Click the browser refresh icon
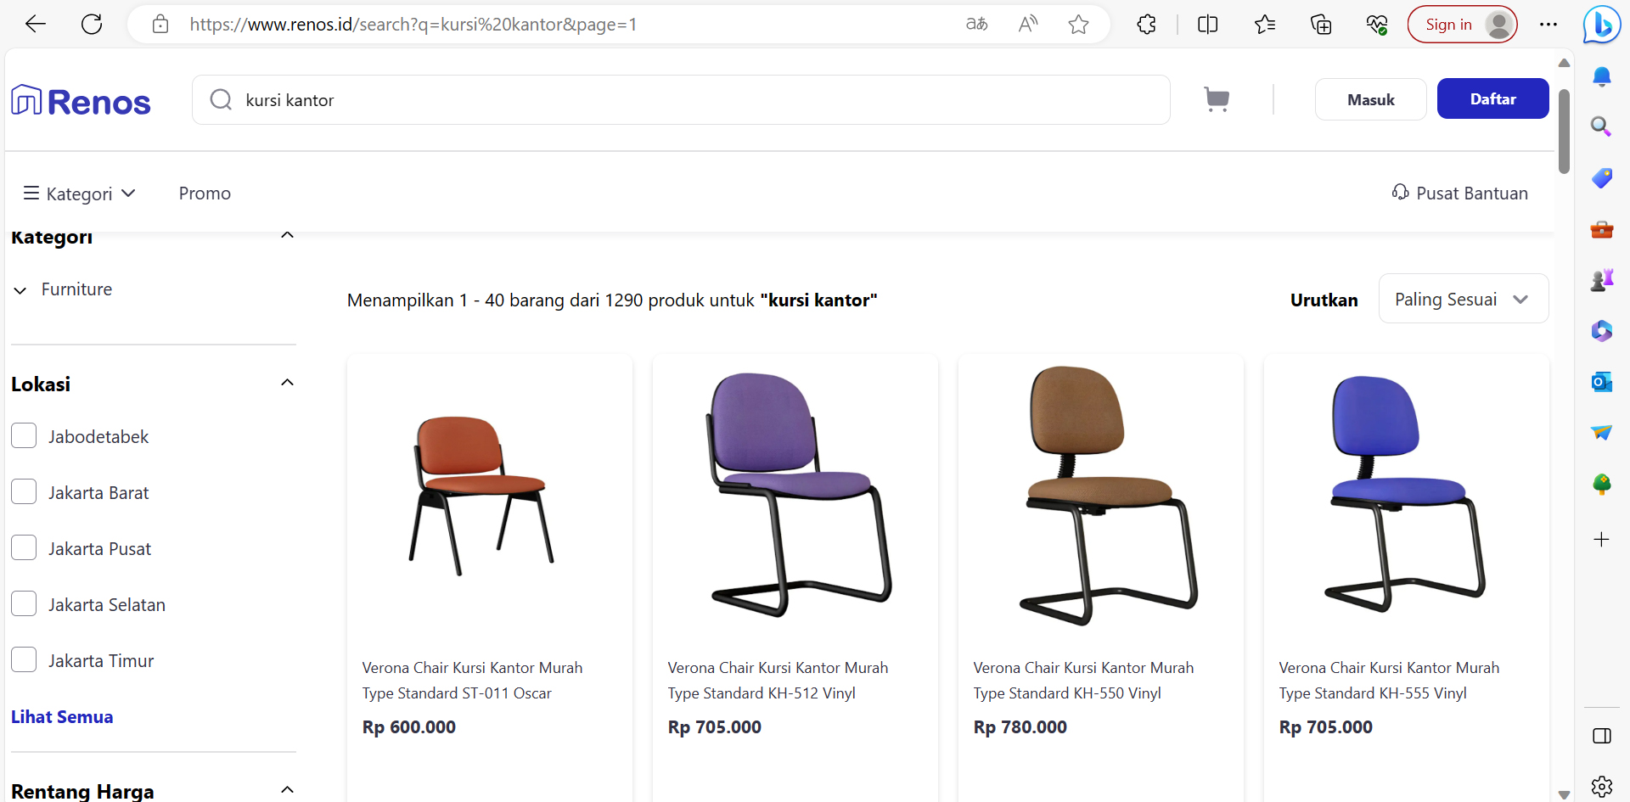The image size is (1630, 802). (x=92, y=24)
